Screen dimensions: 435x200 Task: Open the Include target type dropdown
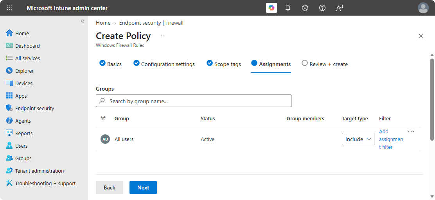[x=358, y=139]
